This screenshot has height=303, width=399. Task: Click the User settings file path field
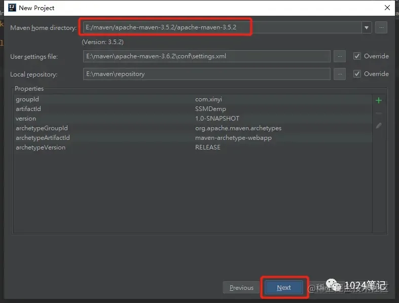point(207,56)
